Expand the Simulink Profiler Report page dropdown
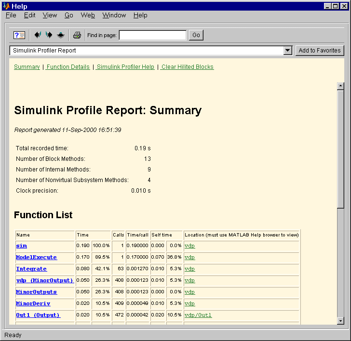Image resolution: width=351 pixels, height=341 pixels. [288, 51]
